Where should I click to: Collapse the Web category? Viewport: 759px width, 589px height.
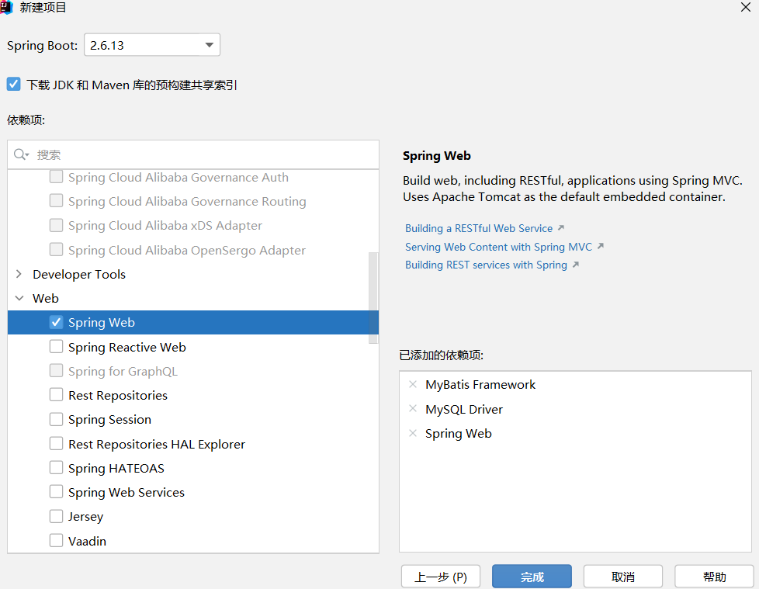[x=19, y=298]
